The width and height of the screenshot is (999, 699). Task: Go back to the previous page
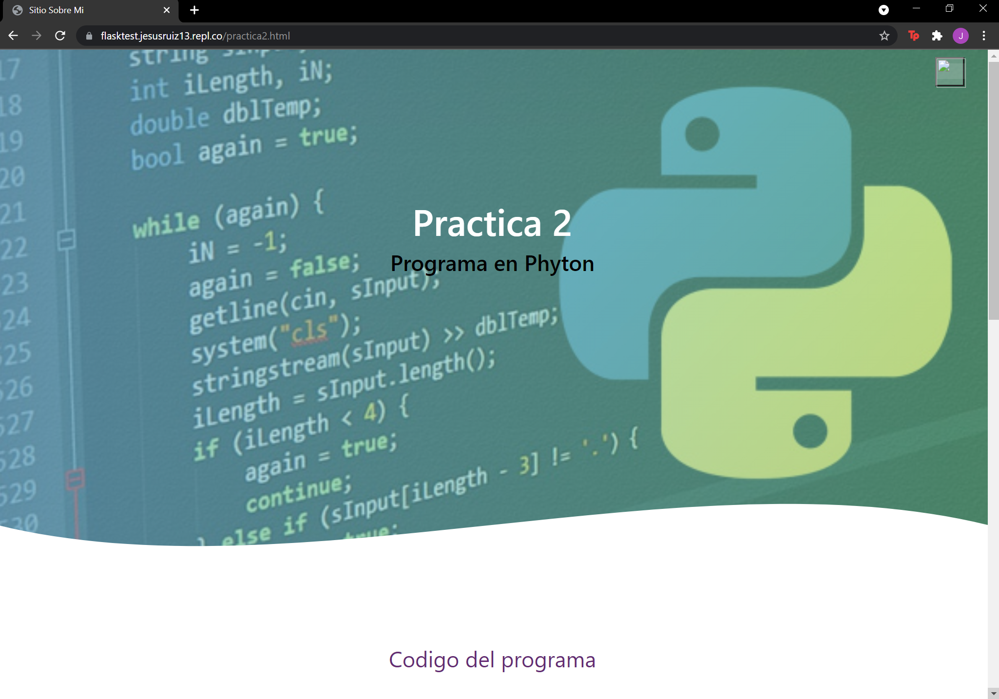click(x=13, y=36)
